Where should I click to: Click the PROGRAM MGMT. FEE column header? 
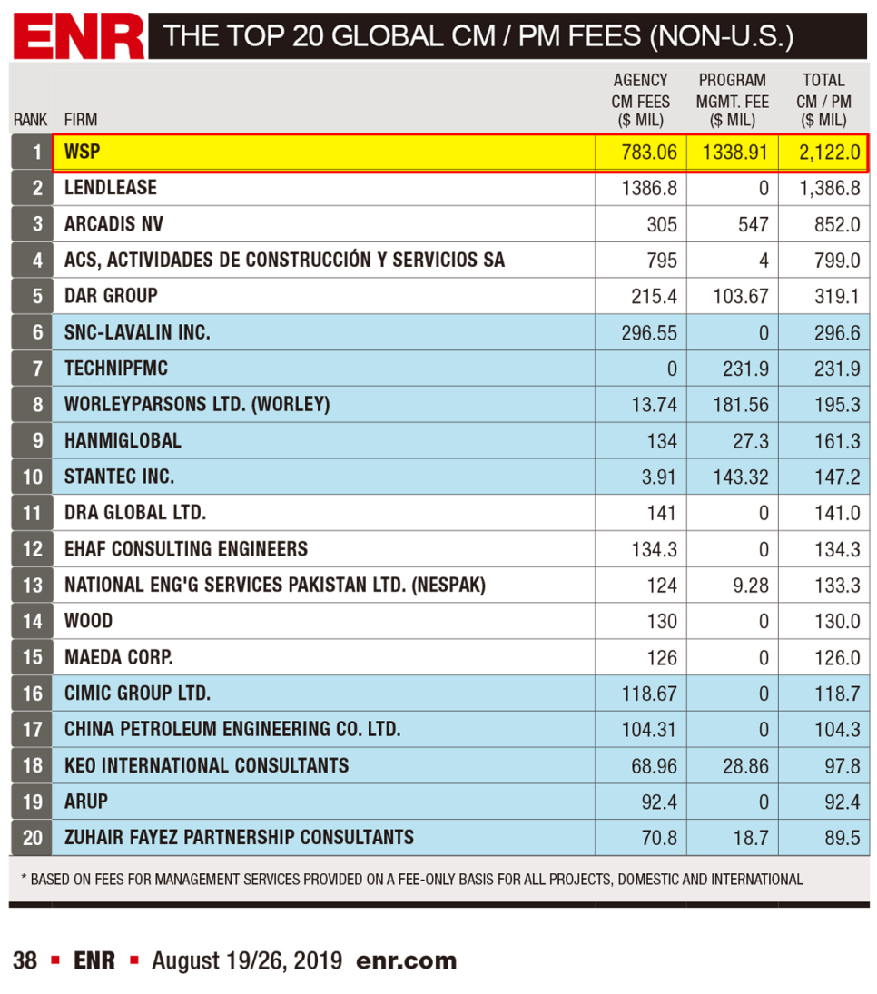pyautogui.click(x=733, y=100)
